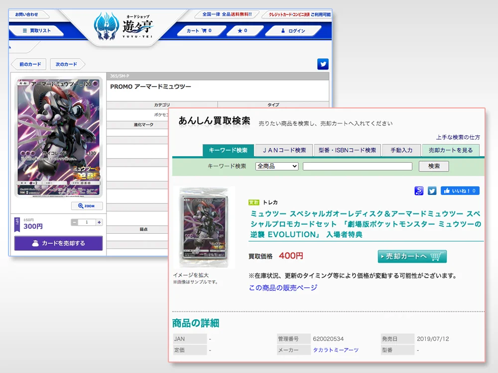
Task: Open the 買取リスト menu button
Action: tap(36, 30)
